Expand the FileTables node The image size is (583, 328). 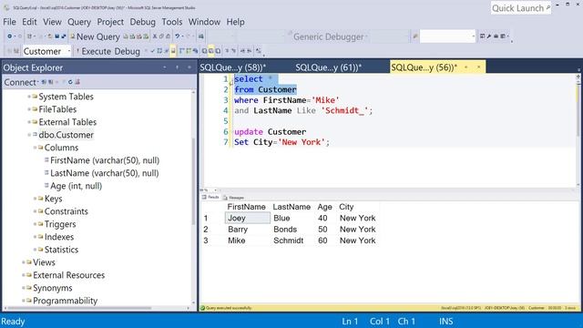pos(29,109)
